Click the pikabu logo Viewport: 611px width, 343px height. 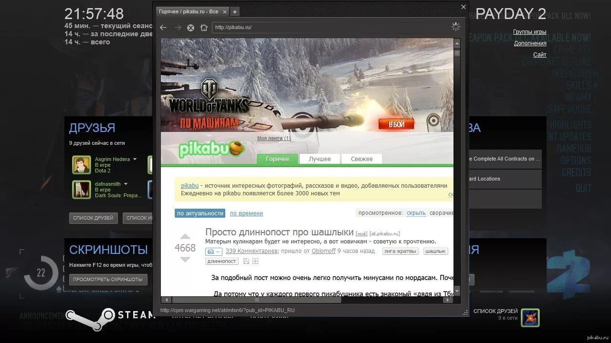(211, 149)
